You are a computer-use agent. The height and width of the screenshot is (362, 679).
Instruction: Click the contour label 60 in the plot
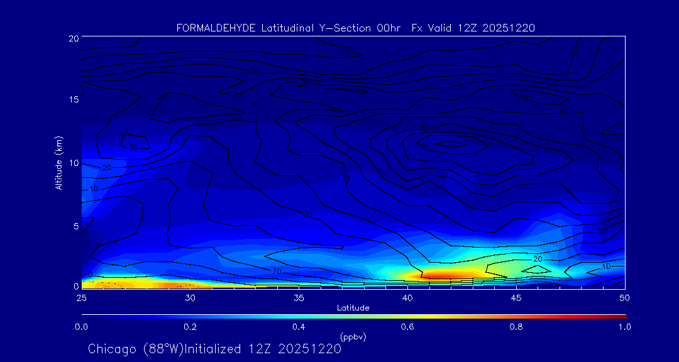pyautogui.click(x=424, y=148)
